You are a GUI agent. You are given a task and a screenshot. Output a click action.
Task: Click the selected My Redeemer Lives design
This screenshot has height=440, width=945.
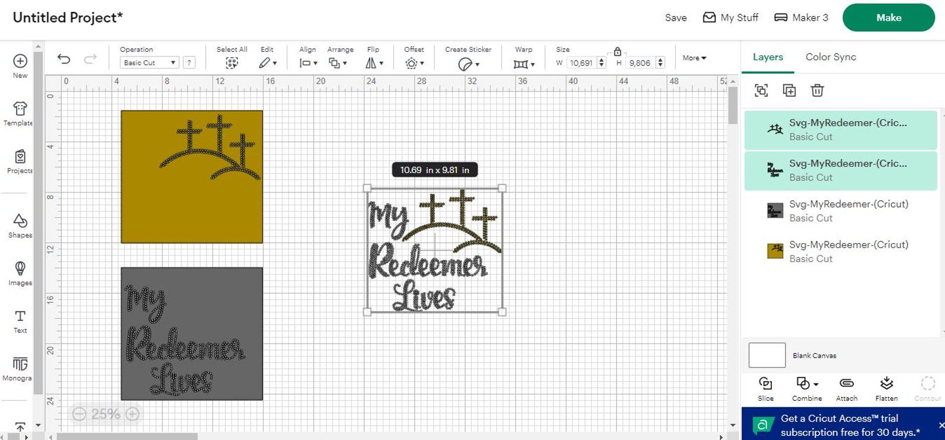coord(434,250)
